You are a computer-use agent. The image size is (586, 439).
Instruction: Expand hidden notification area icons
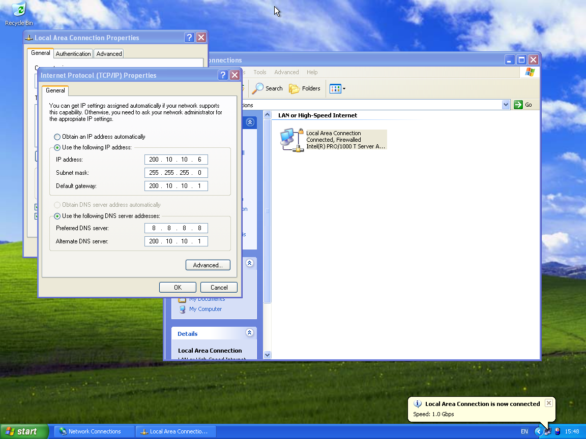[537, 431]
